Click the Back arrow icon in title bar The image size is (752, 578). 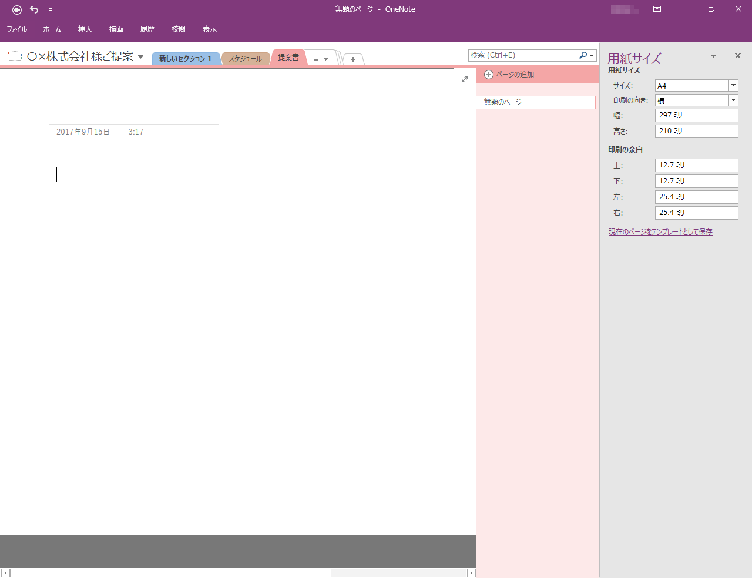pyautogui.click(x=17, y=9)
